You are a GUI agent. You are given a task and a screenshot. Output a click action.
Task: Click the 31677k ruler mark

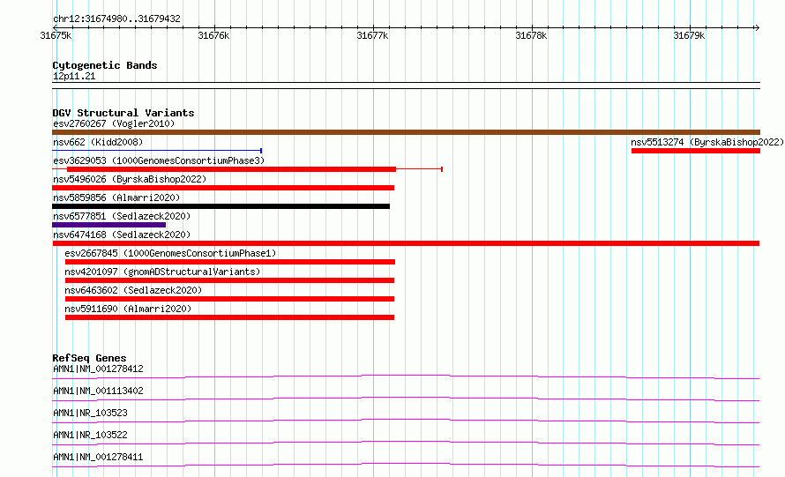click(x=372, y=35)
